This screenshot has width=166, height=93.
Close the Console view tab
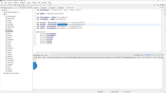pos(49,55)
